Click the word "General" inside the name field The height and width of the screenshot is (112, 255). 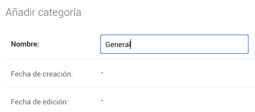tap(118, 44)
